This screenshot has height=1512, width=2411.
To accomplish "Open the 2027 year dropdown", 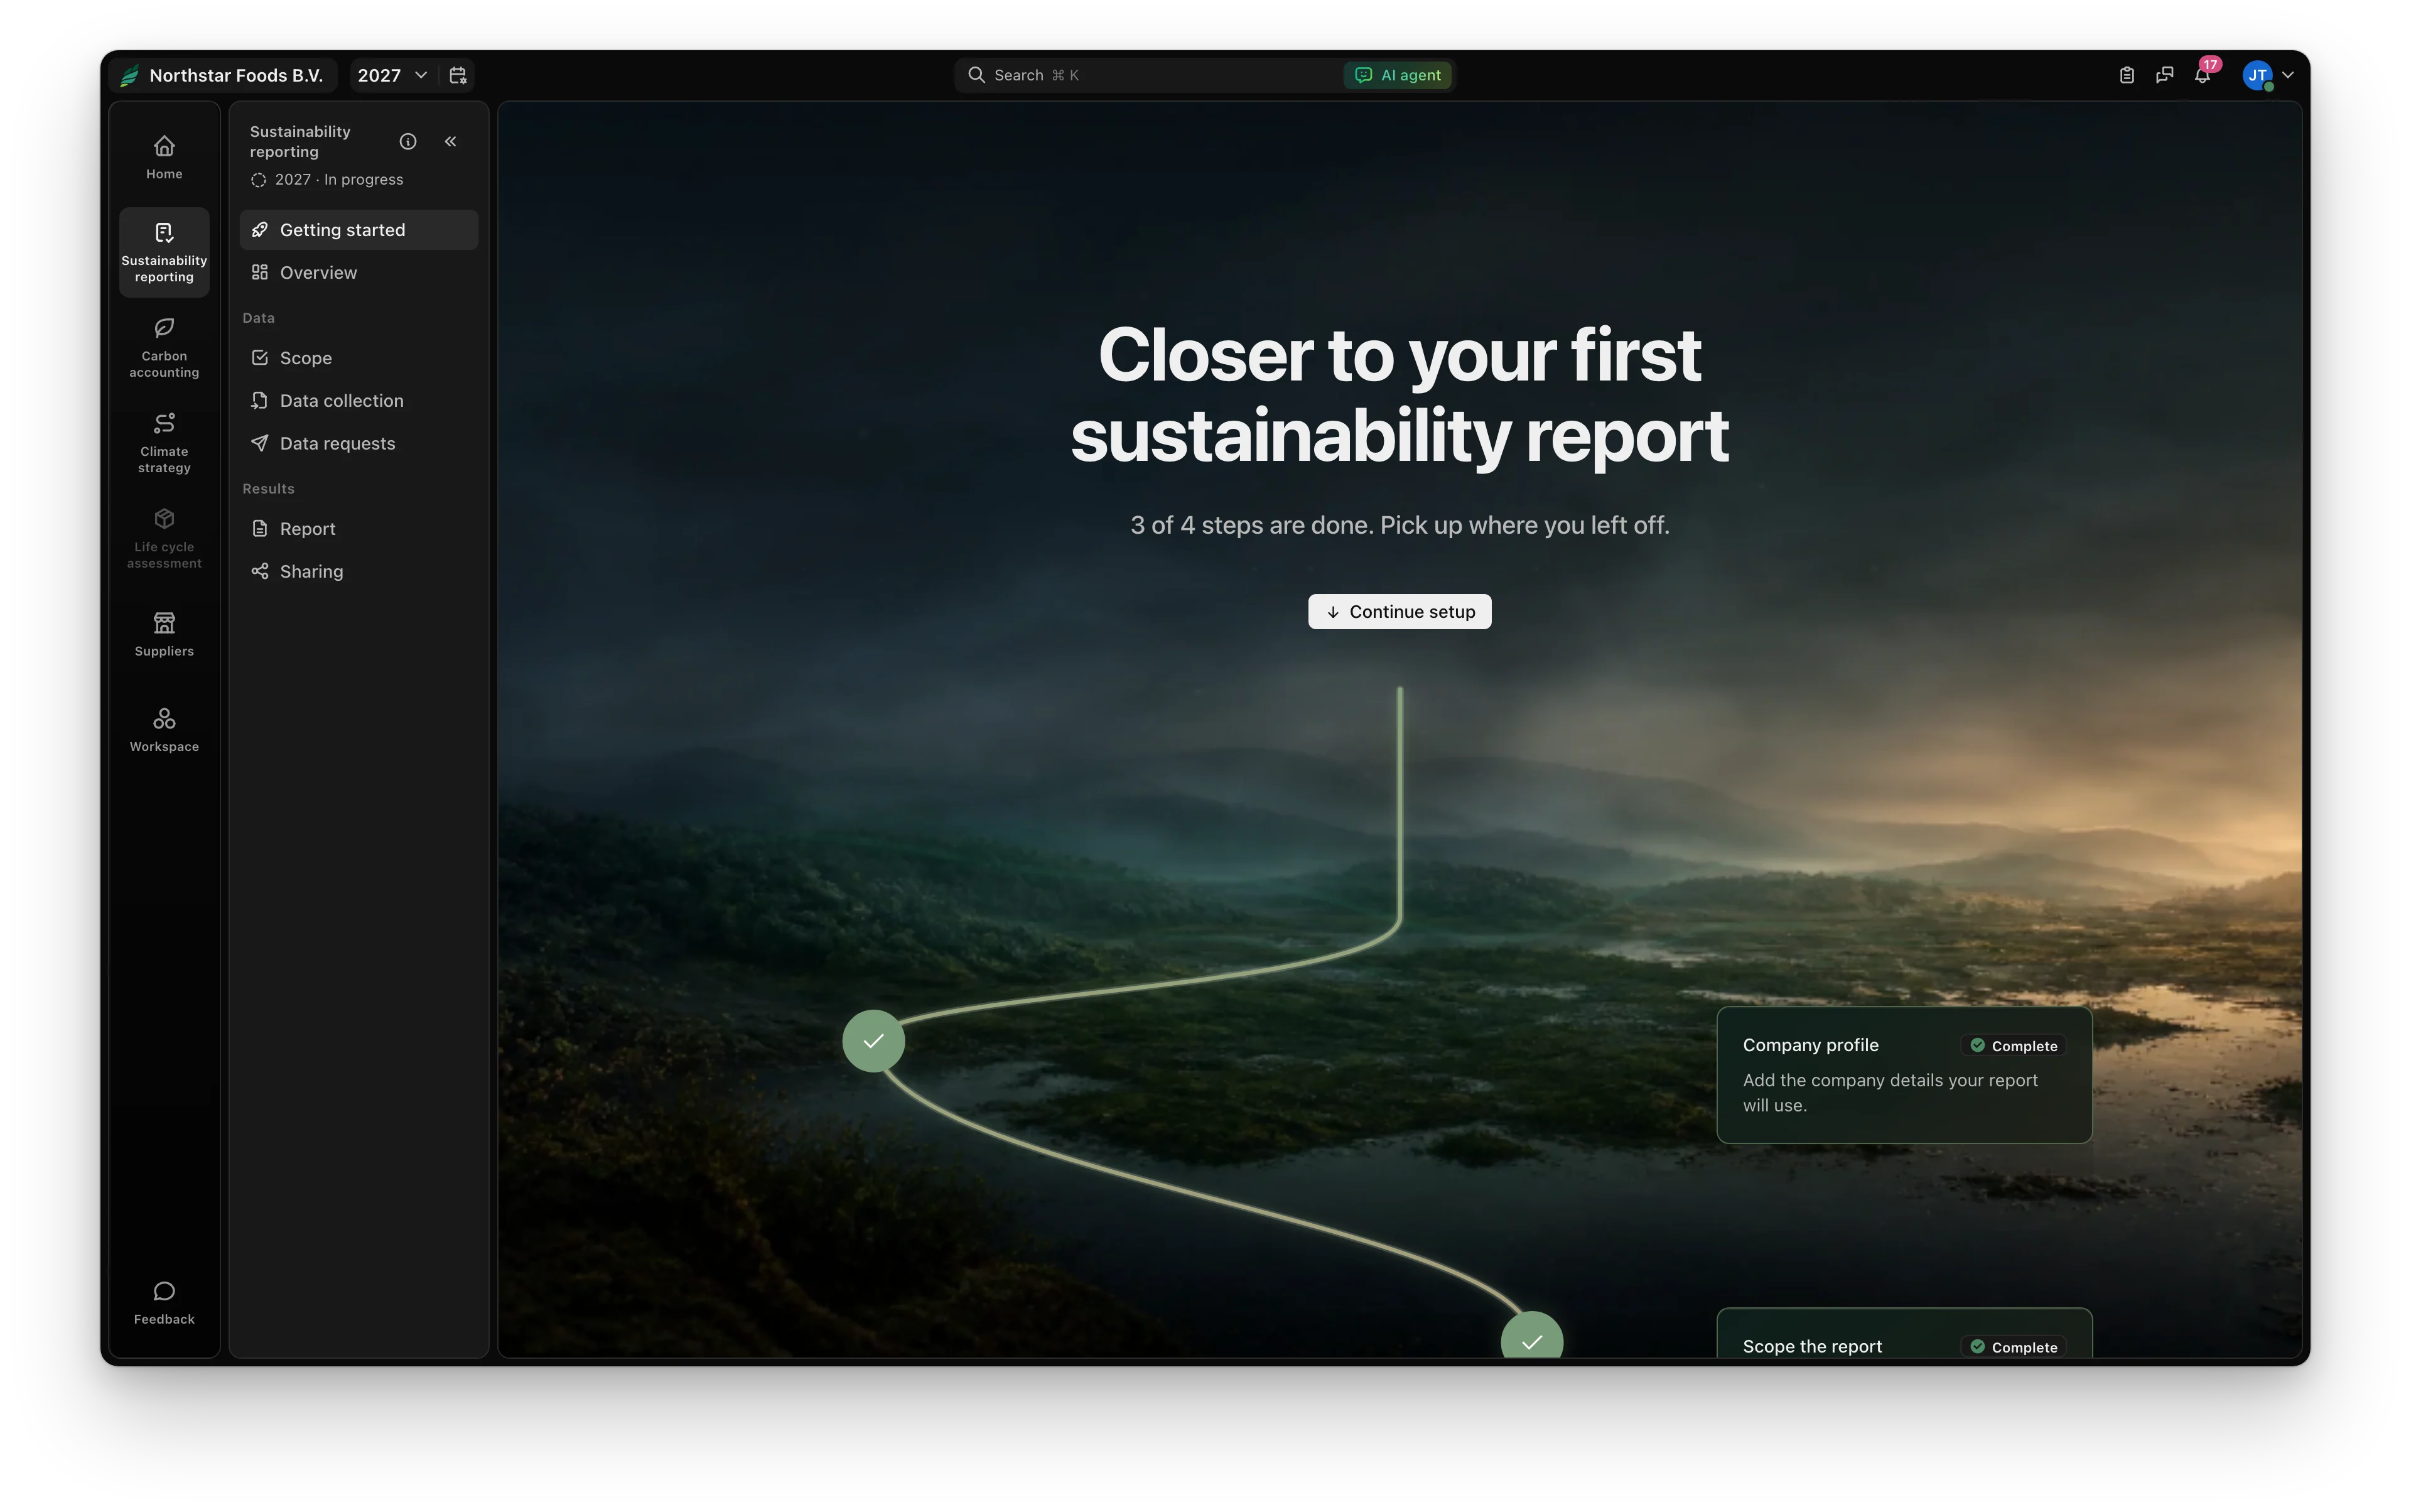I will pos(392,75).
